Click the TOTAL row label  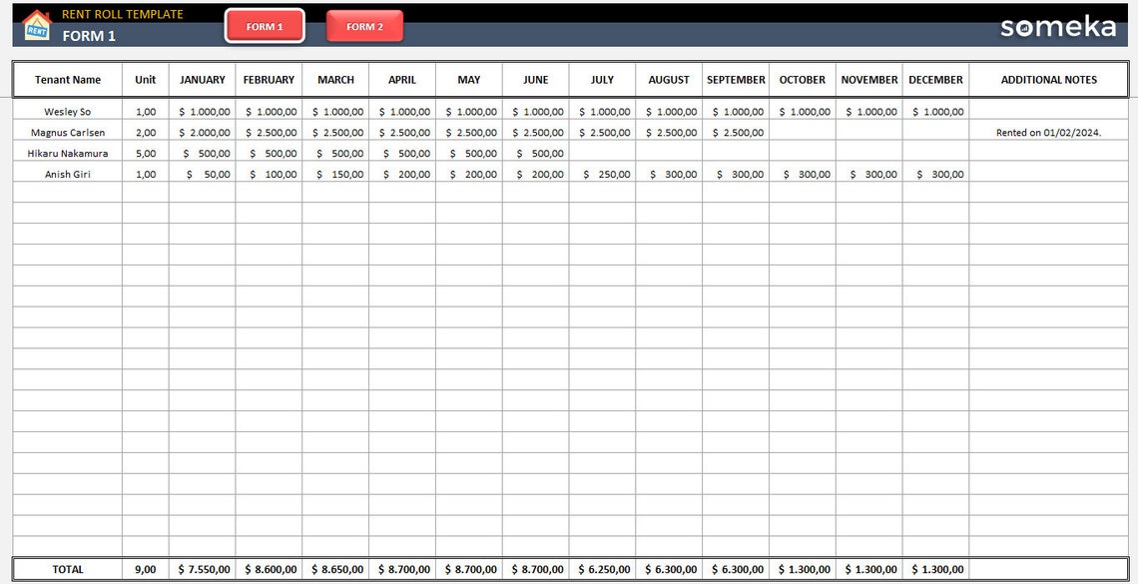[66, 569]
